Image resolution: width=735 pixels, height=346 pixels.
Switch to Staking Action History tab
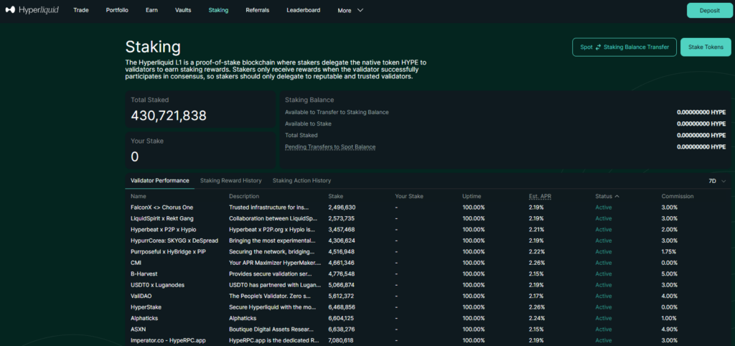pos(301,181)
